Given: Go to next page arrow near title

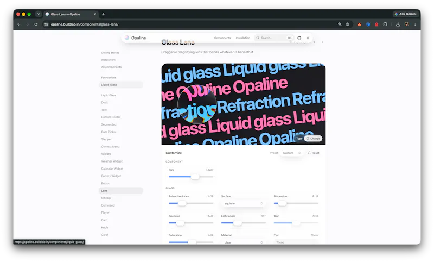Looking at the screenshot, I should 322,42.
